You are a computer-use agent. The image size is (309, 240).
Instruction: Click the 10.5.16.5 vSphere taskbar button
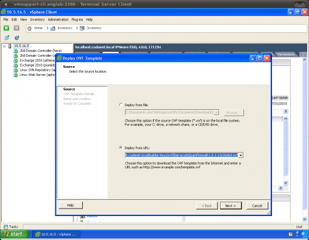56,234
